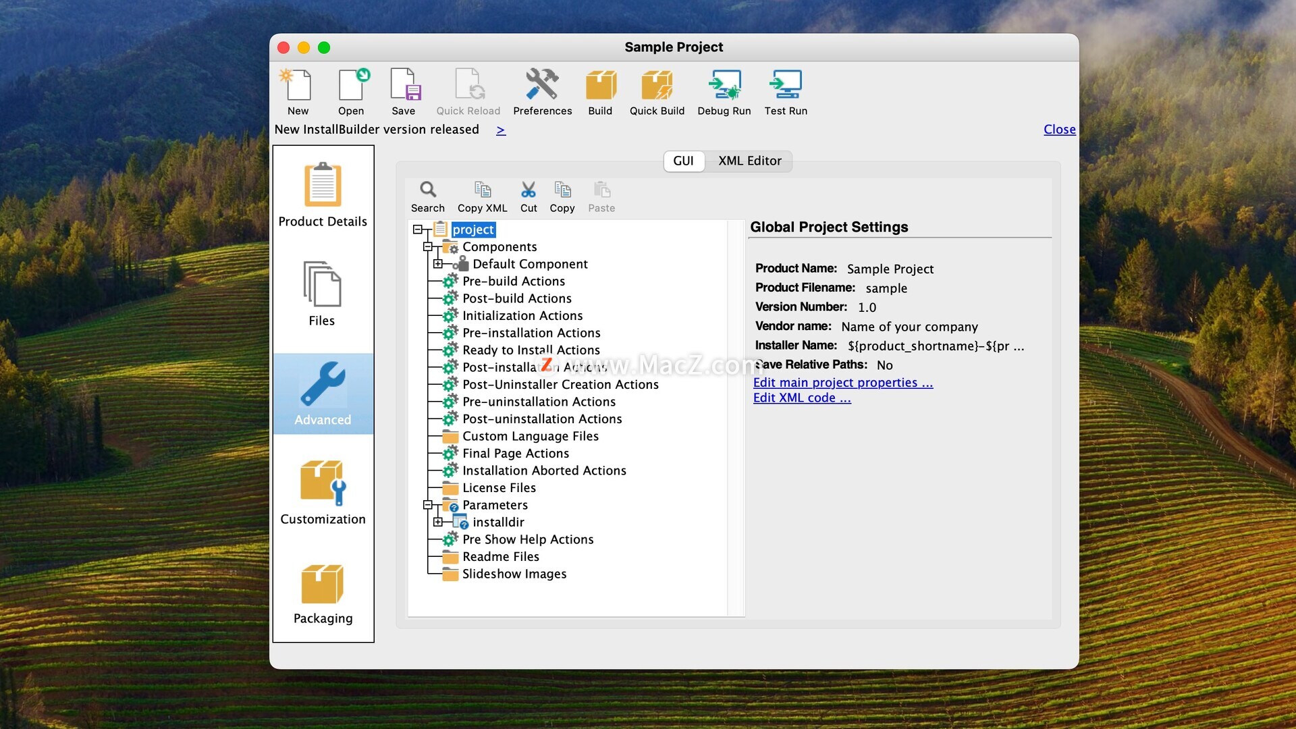This screenshot has width=1296, height=729.
Task: Select Pre-build Actions in the tree
Action: [514, 281]
